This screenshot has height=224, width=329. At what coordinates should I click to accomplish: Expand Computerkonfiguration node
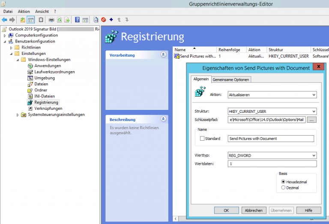tap(5, 36)
